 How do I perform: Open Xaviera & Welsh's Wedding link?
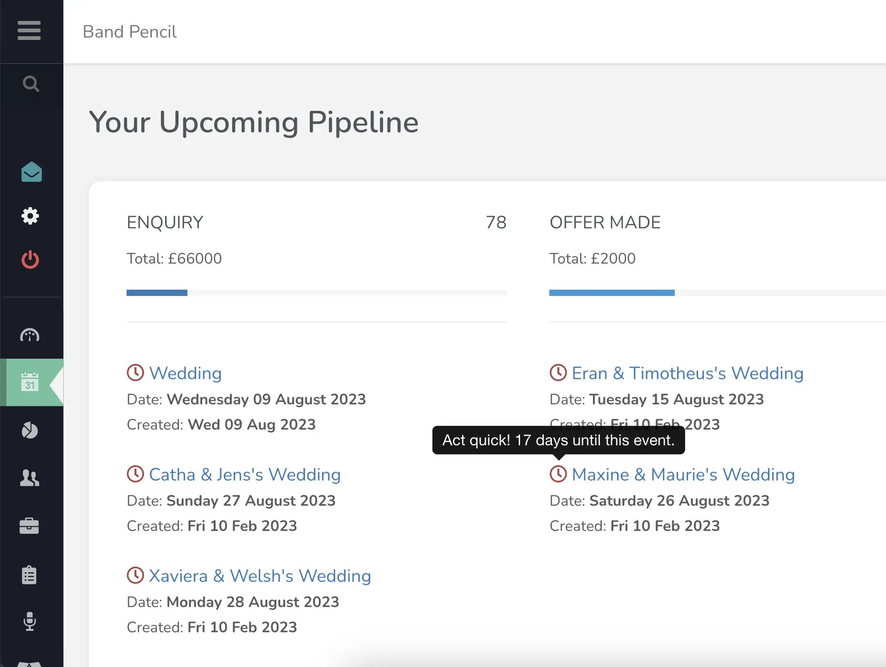click(260, 576)
